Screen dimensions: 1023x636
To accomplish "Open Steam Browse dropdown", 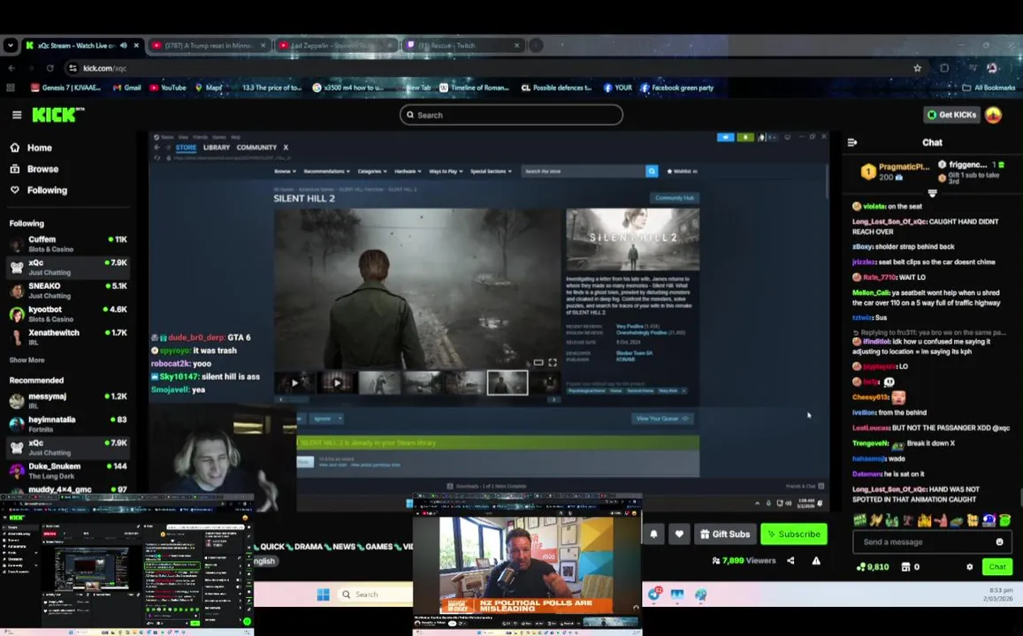I will click(285, 171).
